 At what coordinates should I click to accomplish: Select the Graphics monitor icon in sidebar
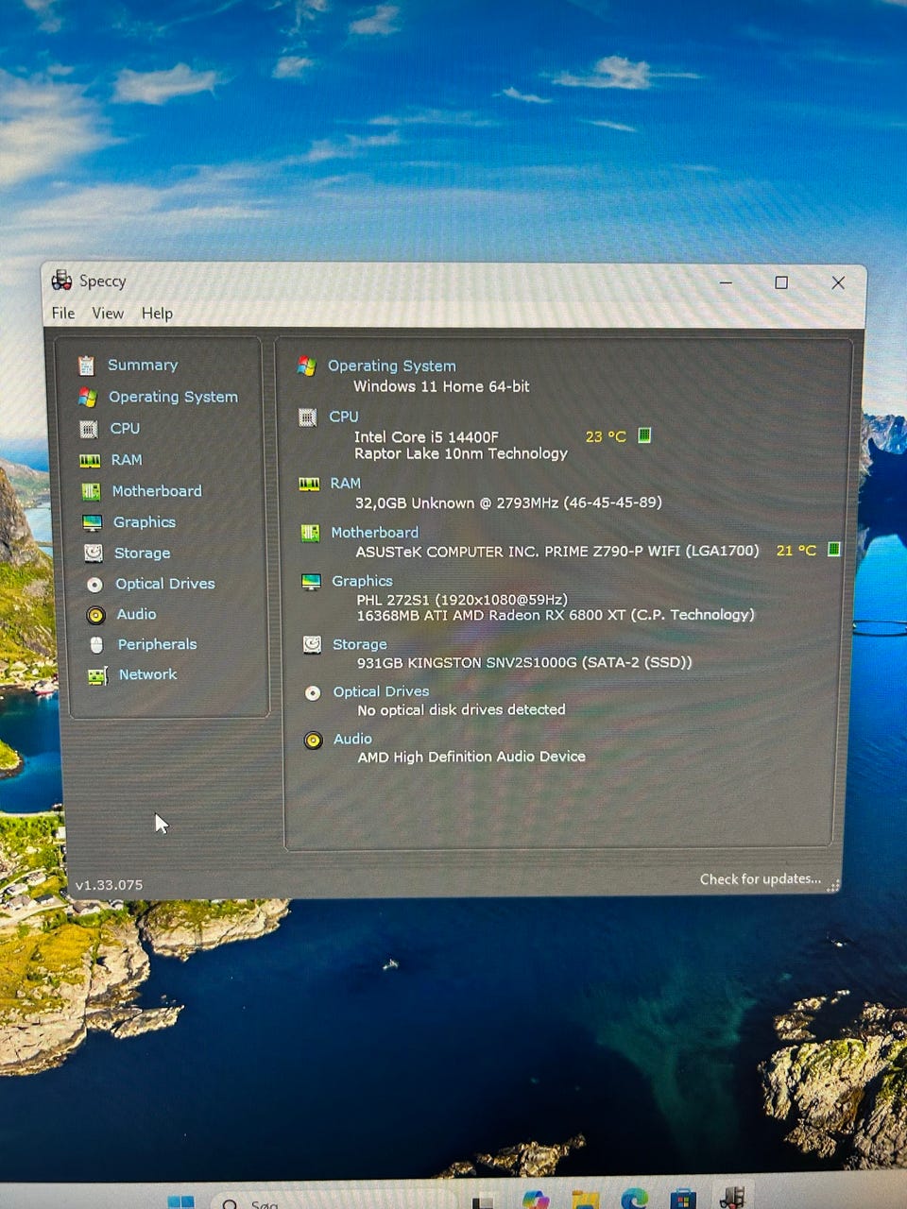click(92, 522)
